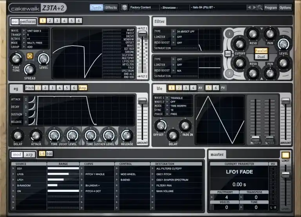This screenshot has width=301, height=217.
Task: Show mod matrix rows 9-16
Action: tap(49, 154)
